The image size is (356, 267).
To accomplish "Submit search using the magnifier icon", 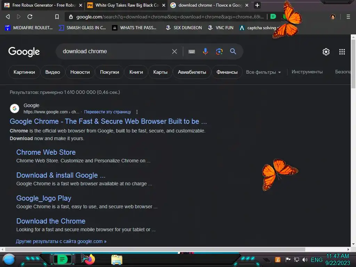I will pos(233,51).
